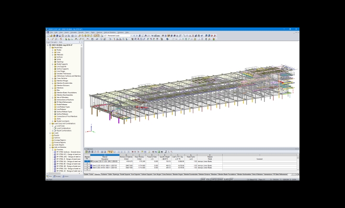
Task: Open the Options menu
Action: (x=99, y=33)
